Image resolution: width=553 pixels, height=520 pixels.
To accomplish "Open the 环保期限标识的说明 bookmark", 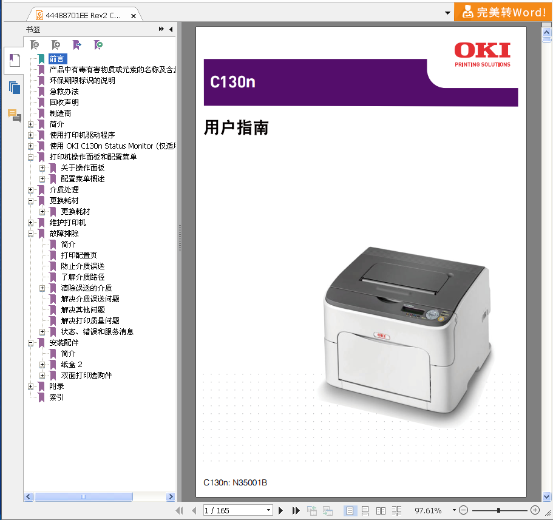I will click(82, 80).
